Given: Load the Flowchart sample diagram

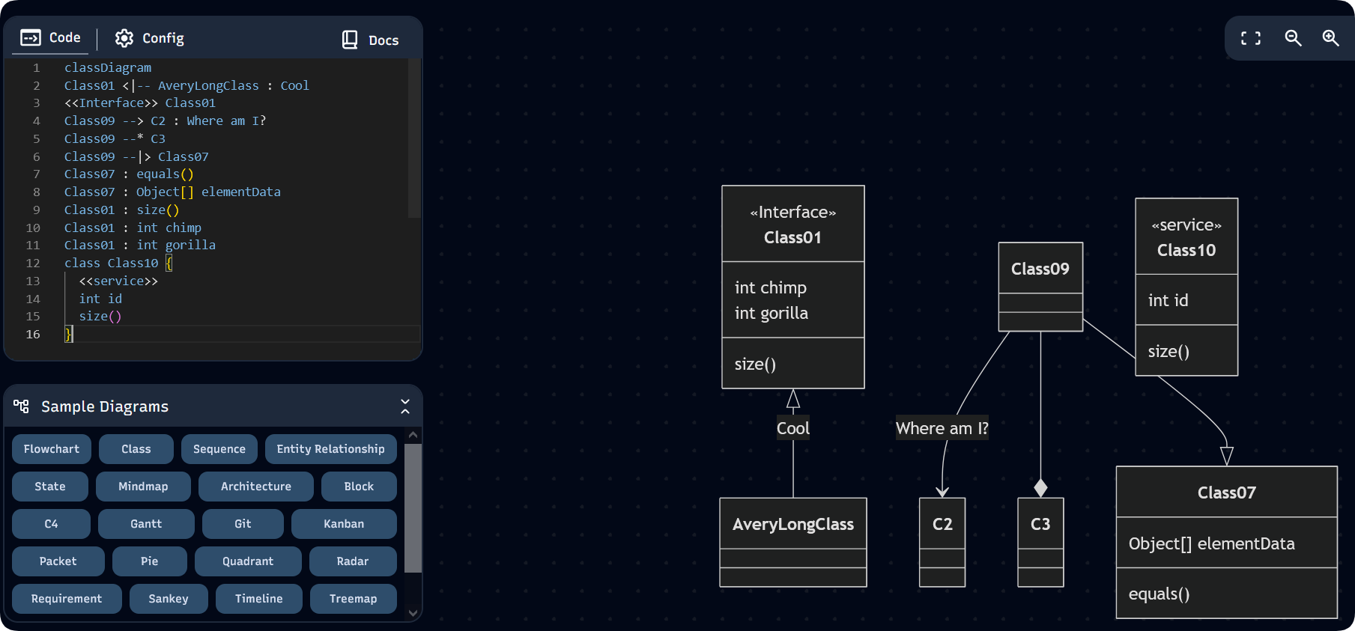Looking at the screenshot, I should (x=51, y=449).
